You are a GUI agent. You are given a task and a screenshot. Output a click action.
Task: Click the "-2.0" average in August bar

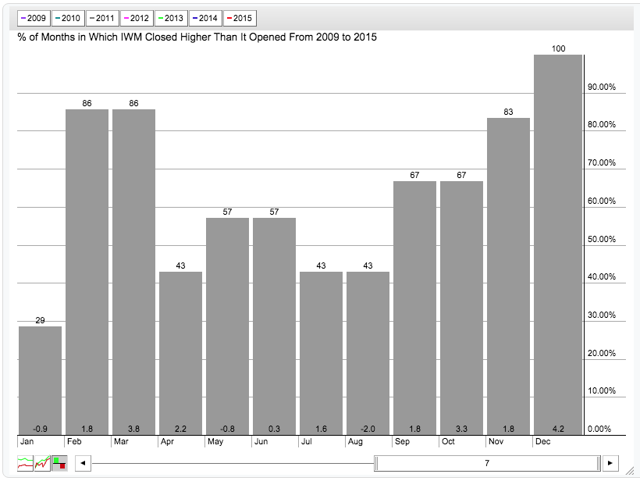368,429
